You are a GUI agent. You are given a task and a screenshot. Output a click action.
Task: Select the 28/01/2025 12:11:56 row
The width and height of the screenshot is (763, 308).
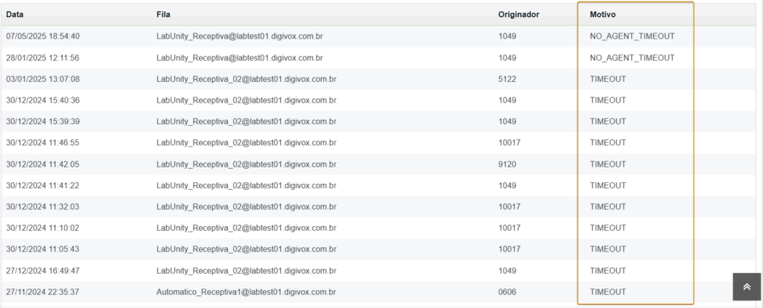[x=378, y=58]
